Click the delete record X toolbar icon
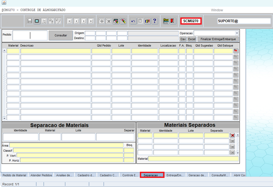This screenshot has height=187, width=273. click(108, 21)
